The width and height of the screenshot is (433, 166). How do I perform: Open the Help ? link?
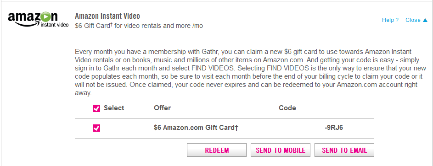pyautogui.click(x=390, y=20)
